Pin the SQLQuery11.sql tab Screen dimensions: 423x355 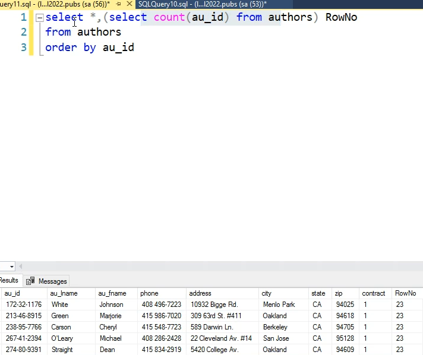118,4
